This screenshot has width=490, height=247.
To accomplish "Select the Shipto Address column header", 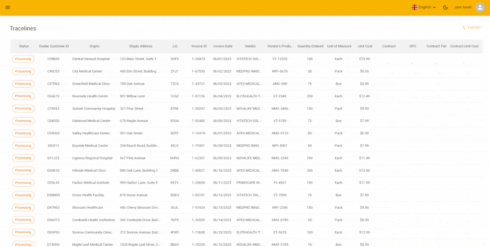I will tap(141, 46).
